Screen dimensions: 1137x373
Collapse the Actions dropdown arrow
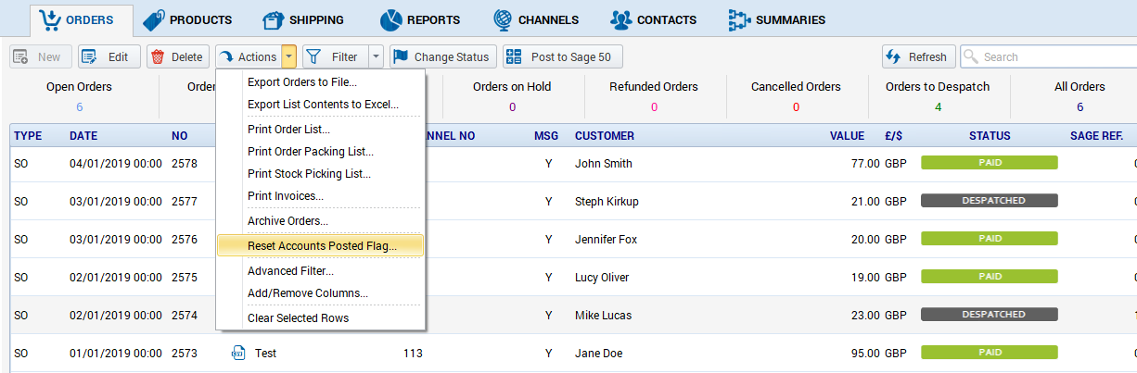click(x=289, y=56)
